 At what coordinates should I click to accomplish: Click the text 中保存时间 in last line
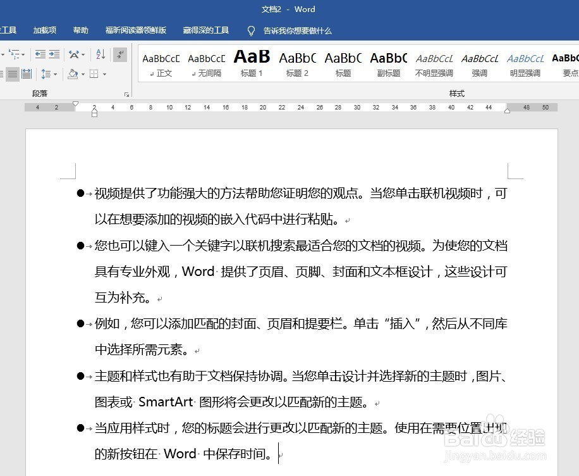coord(234,454)
